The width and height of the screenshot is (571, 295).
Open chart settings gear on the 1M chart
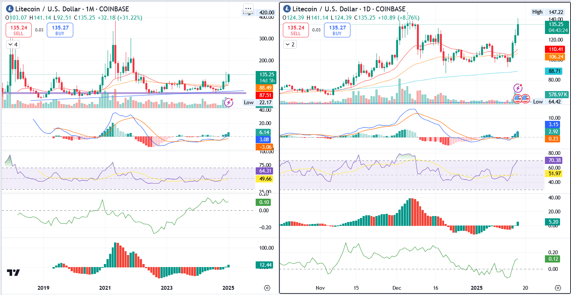(267, 288)
